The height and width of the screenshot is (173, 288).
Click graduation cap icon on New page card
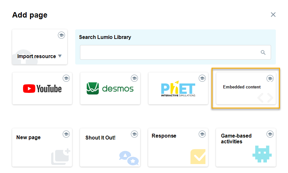coord(66,134)
